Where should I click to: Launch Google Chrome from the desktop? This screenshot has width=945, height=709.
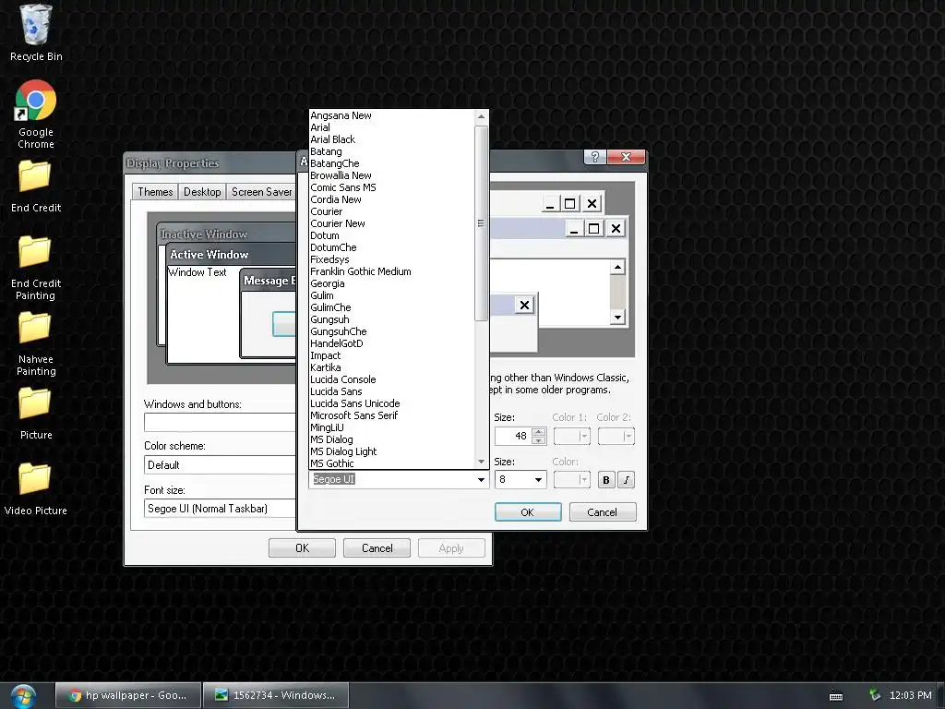(36, 114)
